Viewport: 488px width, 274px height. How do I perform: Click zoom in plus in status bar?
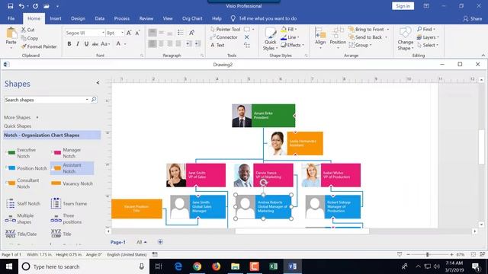click(x=451, y=254)
